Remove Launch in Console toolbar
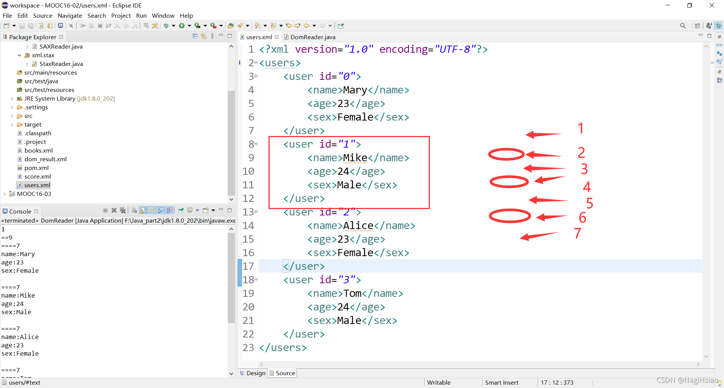Screen dimensions: 724x388 (x=114, y=210)
